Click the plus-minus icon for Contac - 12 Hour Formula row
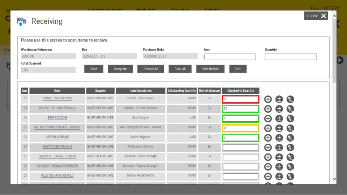Viewport: 347px width, 195px height. [279, 109]
